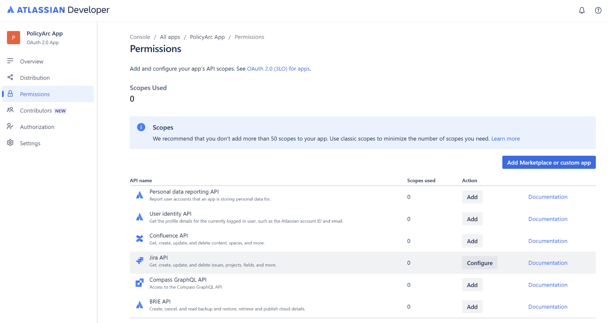Click the Scopes used column header
The width and height of the screenshot is (608, 323).
tap(421, 180)
